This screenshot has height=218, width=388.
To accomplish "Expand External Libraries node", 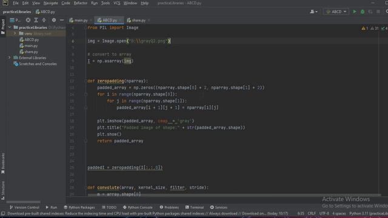I will [10, 58].
